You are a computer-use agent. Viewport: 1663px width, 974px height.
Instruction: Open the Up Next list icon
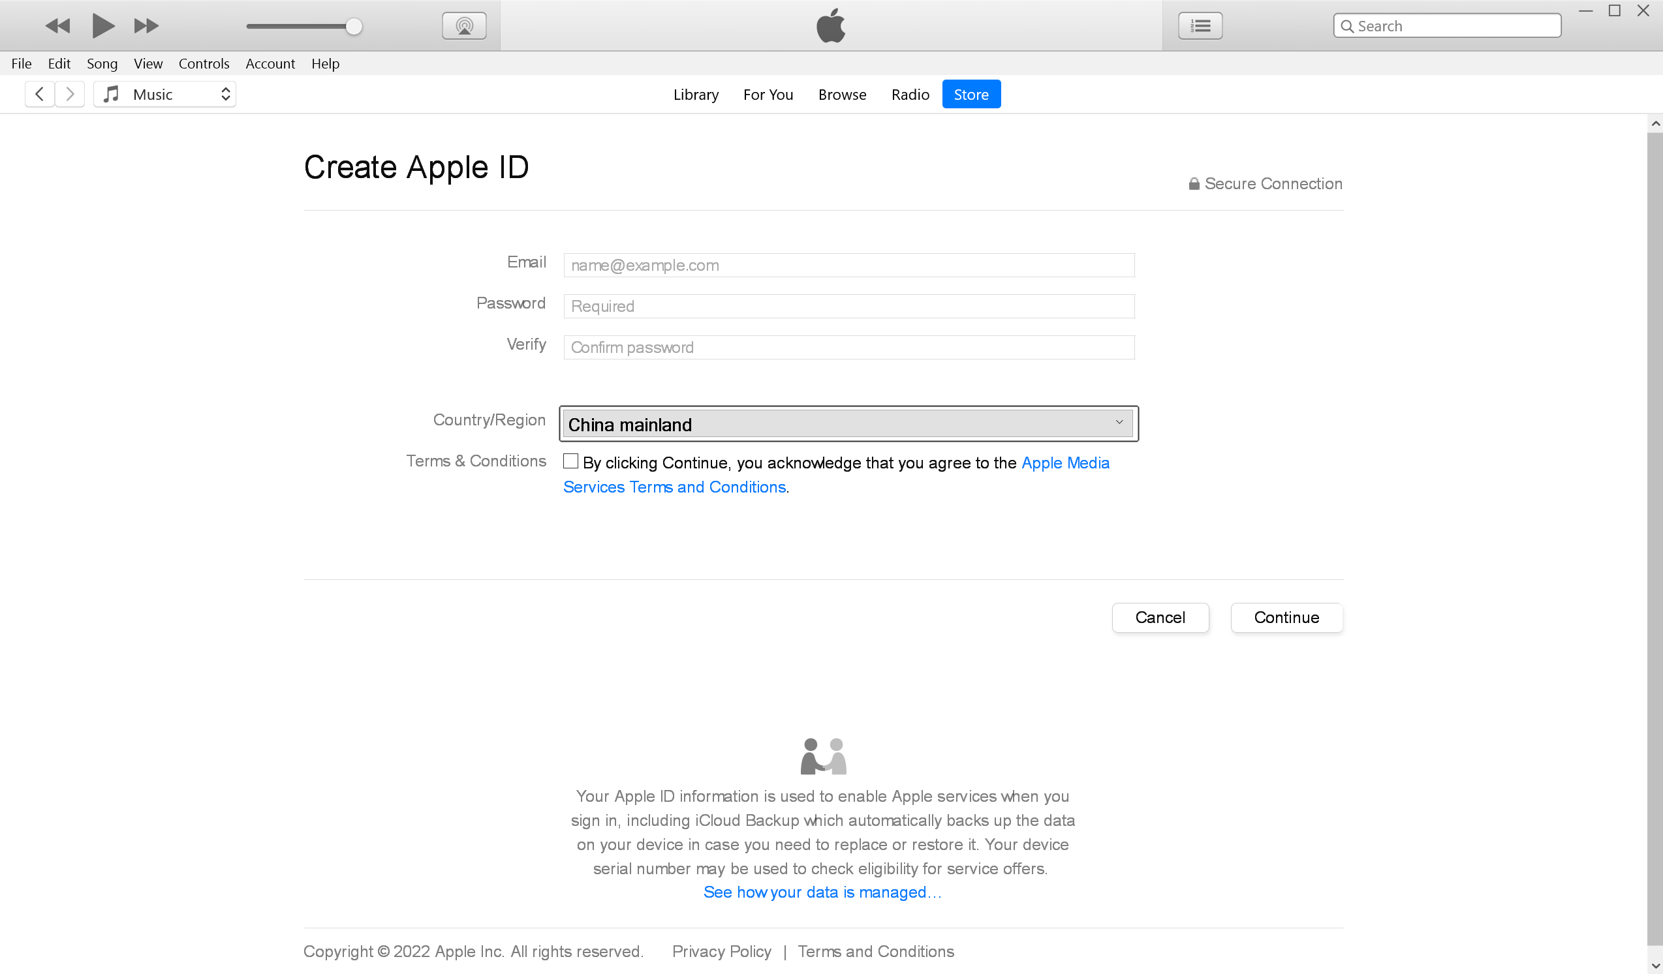pyautogui.click(x=1200, y=25)
